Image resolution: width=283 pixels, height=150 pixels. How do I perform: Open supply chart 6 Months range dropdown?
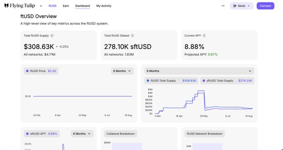(199, 71)
